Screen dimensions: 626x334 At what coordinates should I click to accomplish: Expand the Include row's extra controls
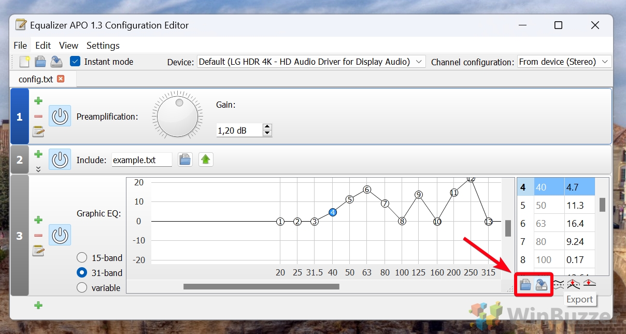[x=38, y=169]
